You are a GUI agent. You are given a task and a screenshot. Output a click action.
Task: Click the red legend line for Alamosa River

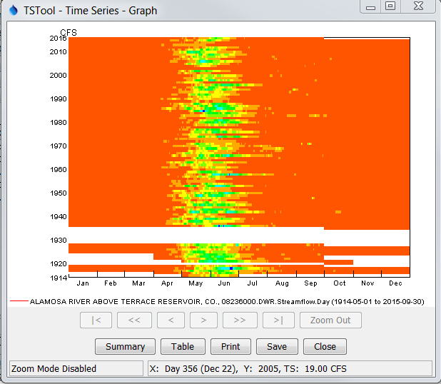tap(19, 301)
